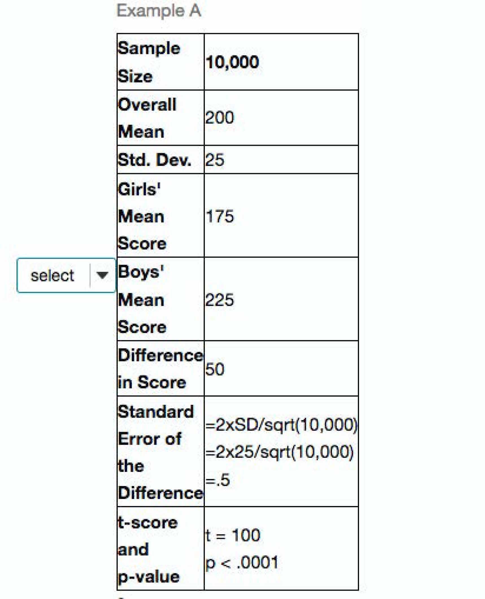Click the overall mean value 200
The image size is (485, 599).
[220, 117]
